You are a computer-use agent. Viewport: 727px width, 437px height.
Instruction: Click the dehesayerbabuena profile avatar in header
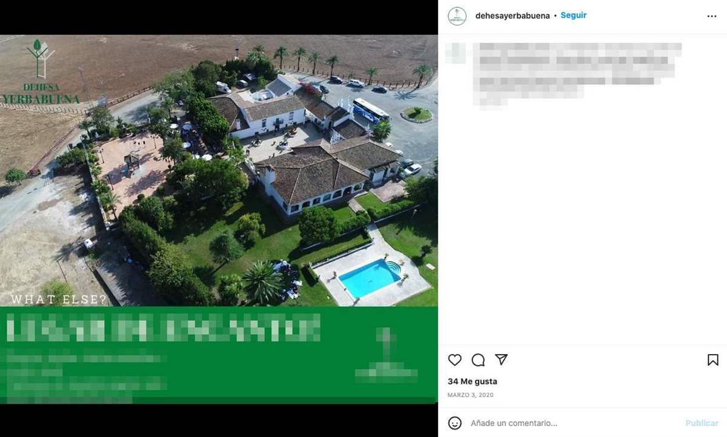point(457,16)
